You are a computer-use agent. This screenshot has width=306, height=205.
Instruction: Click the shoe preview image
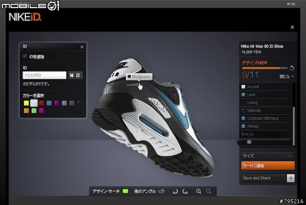[x=154, y=119]
